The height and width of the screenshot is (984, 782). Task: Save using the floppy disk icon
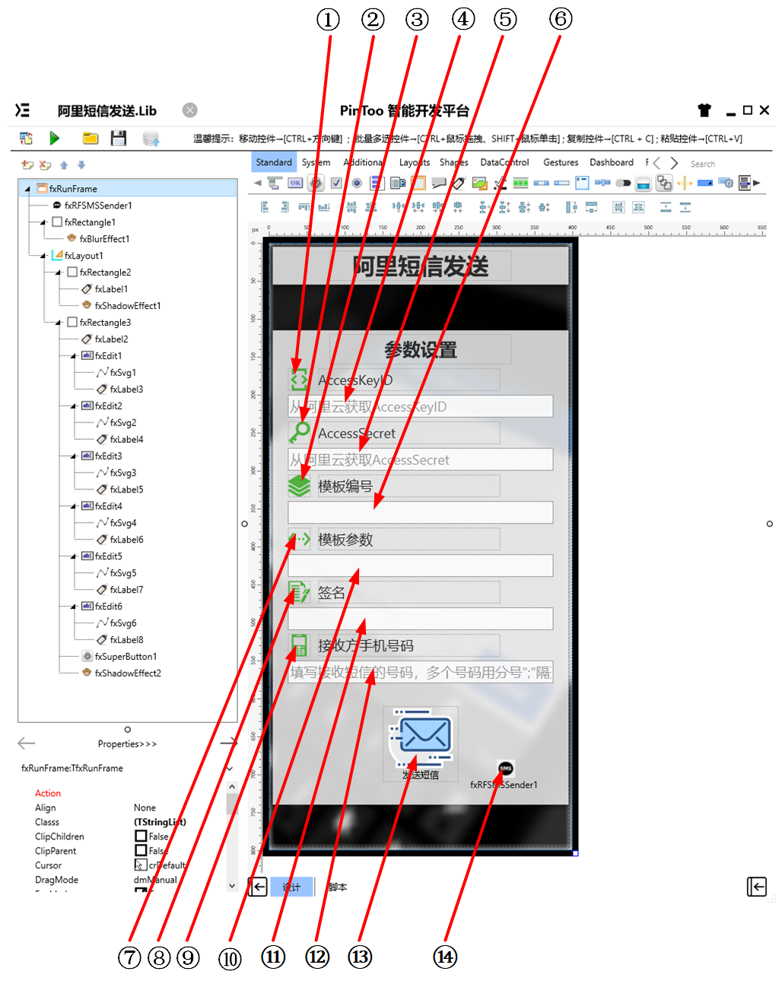point(118,138)
